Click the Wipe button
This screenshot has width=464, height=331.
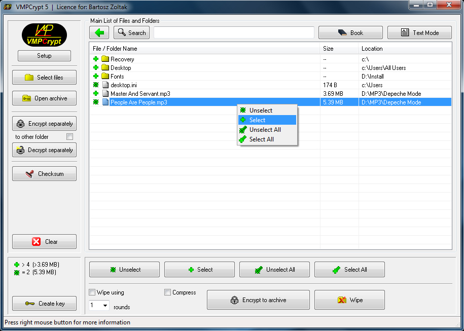[x=350, y=300]
